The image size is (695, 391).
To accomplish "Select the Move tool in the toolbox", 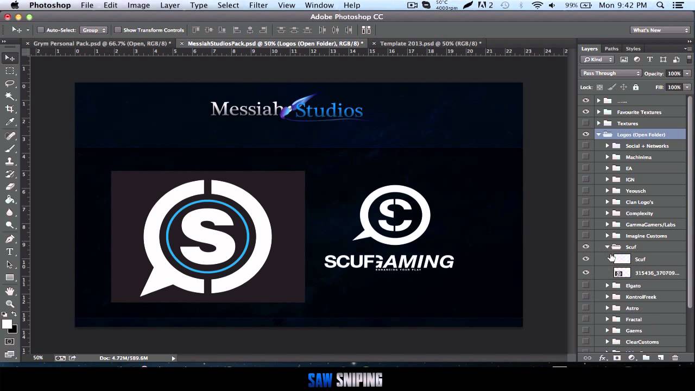I will pyautogui.click(x=10, y=58).
